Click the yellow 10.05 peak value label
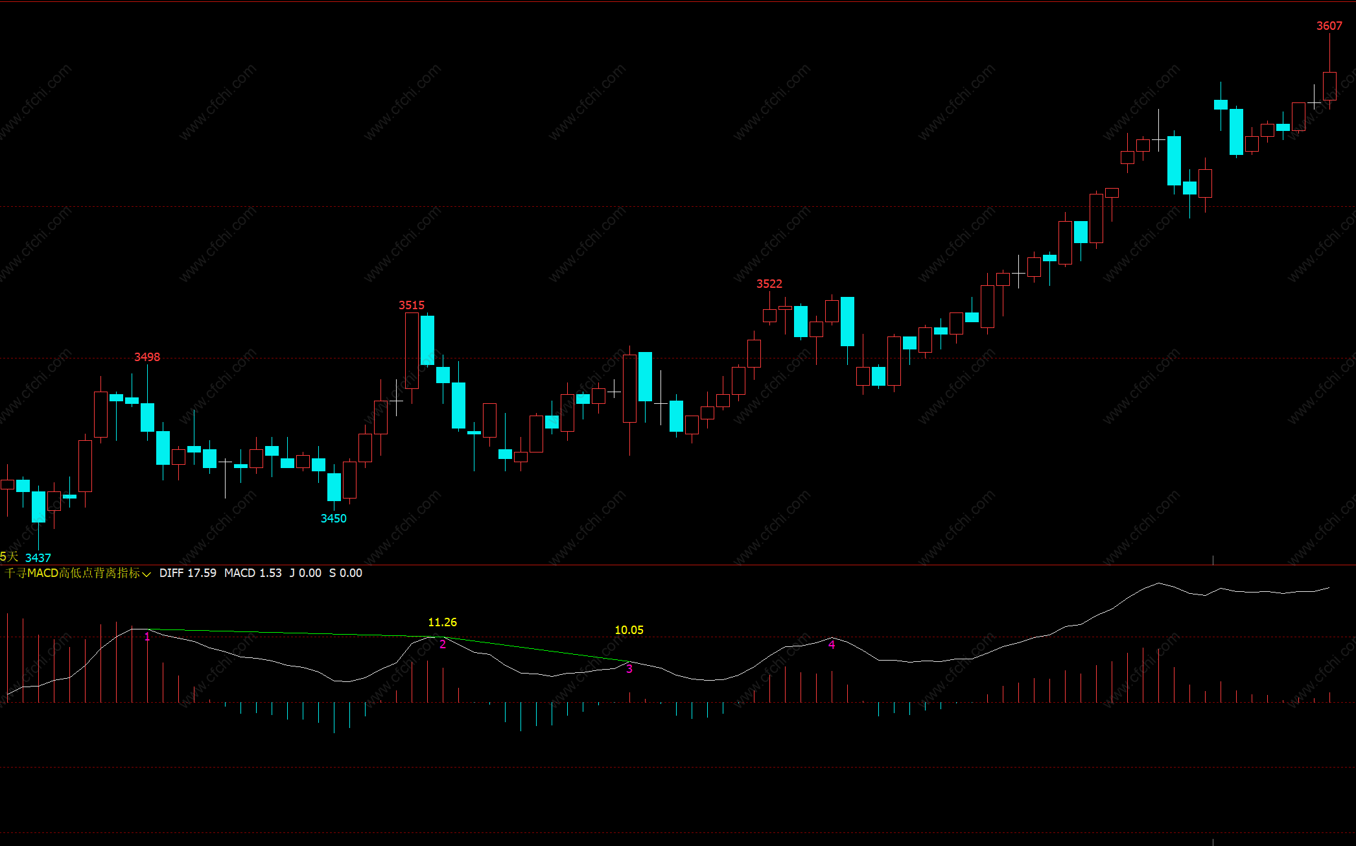This screenshot has width=1356, height=846. [629, 630]
